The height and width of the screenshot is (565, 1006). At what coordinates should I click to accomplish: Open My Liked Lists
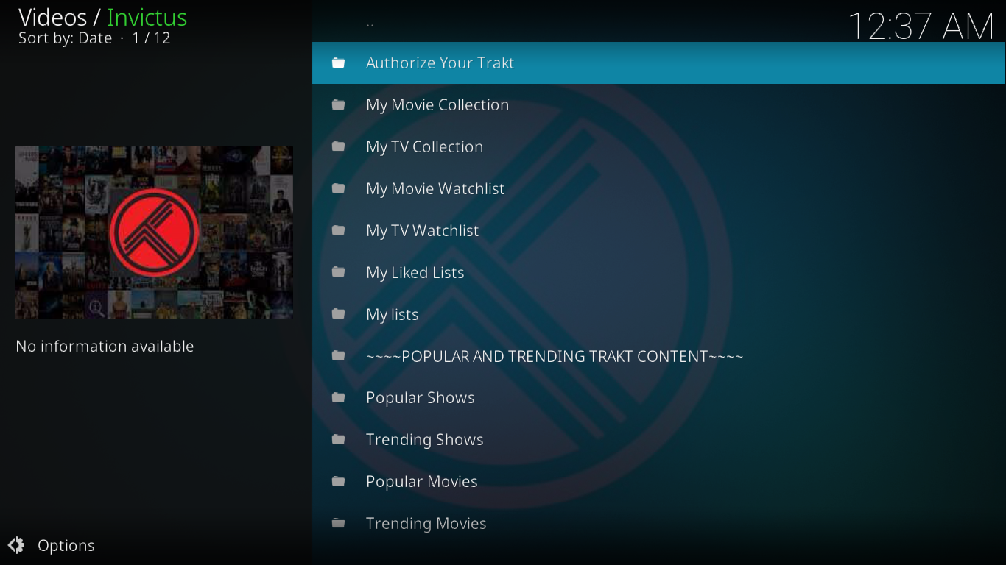(658, 272)
